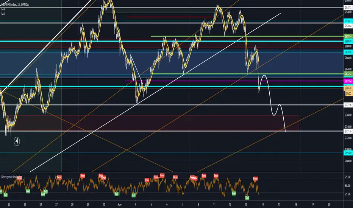Open the Divergence Indicator legend label
Viewport: 353px width, 208px height.
tap(11, 177)
